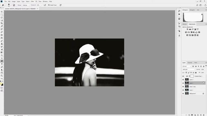207x116 pixels.
Task: Select the Lasso tool
Action: click(2, 17)
